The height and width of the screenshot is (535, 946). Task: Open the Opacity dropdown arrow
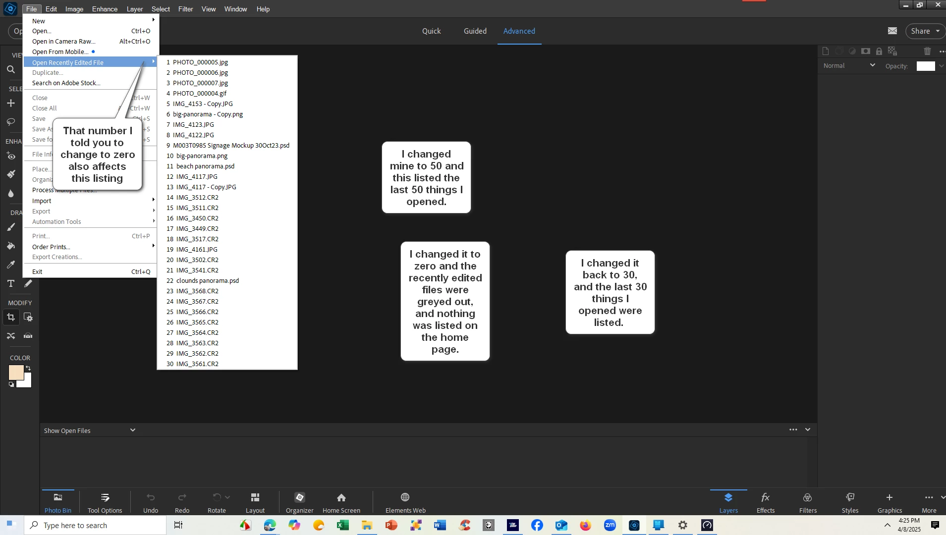pyautogui.click(x=941, y=66)
